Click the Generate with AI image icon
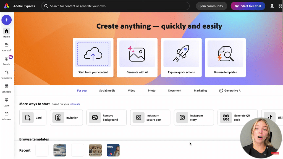Image resolution: width=283 pixels, height=159 pixels. point(137,54)
